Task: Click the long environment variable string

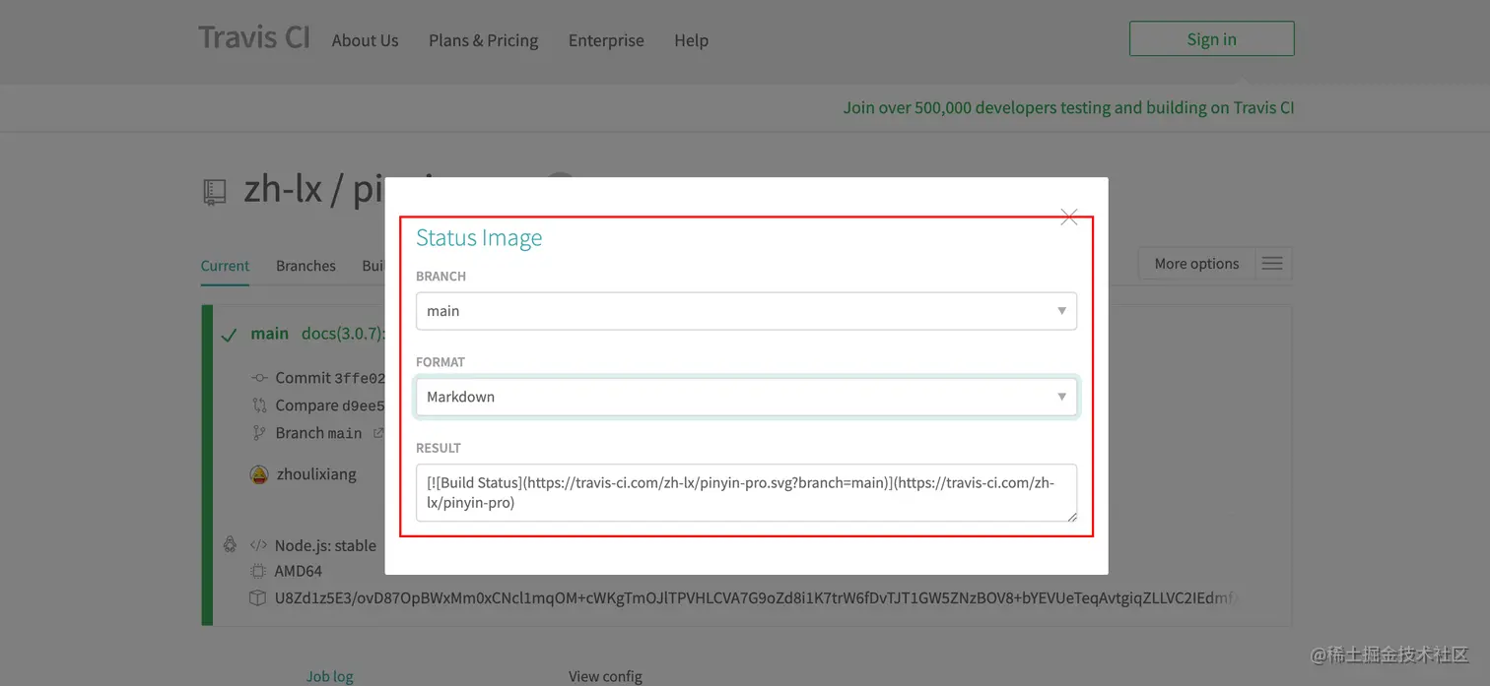Action: (x=757, y=597)
